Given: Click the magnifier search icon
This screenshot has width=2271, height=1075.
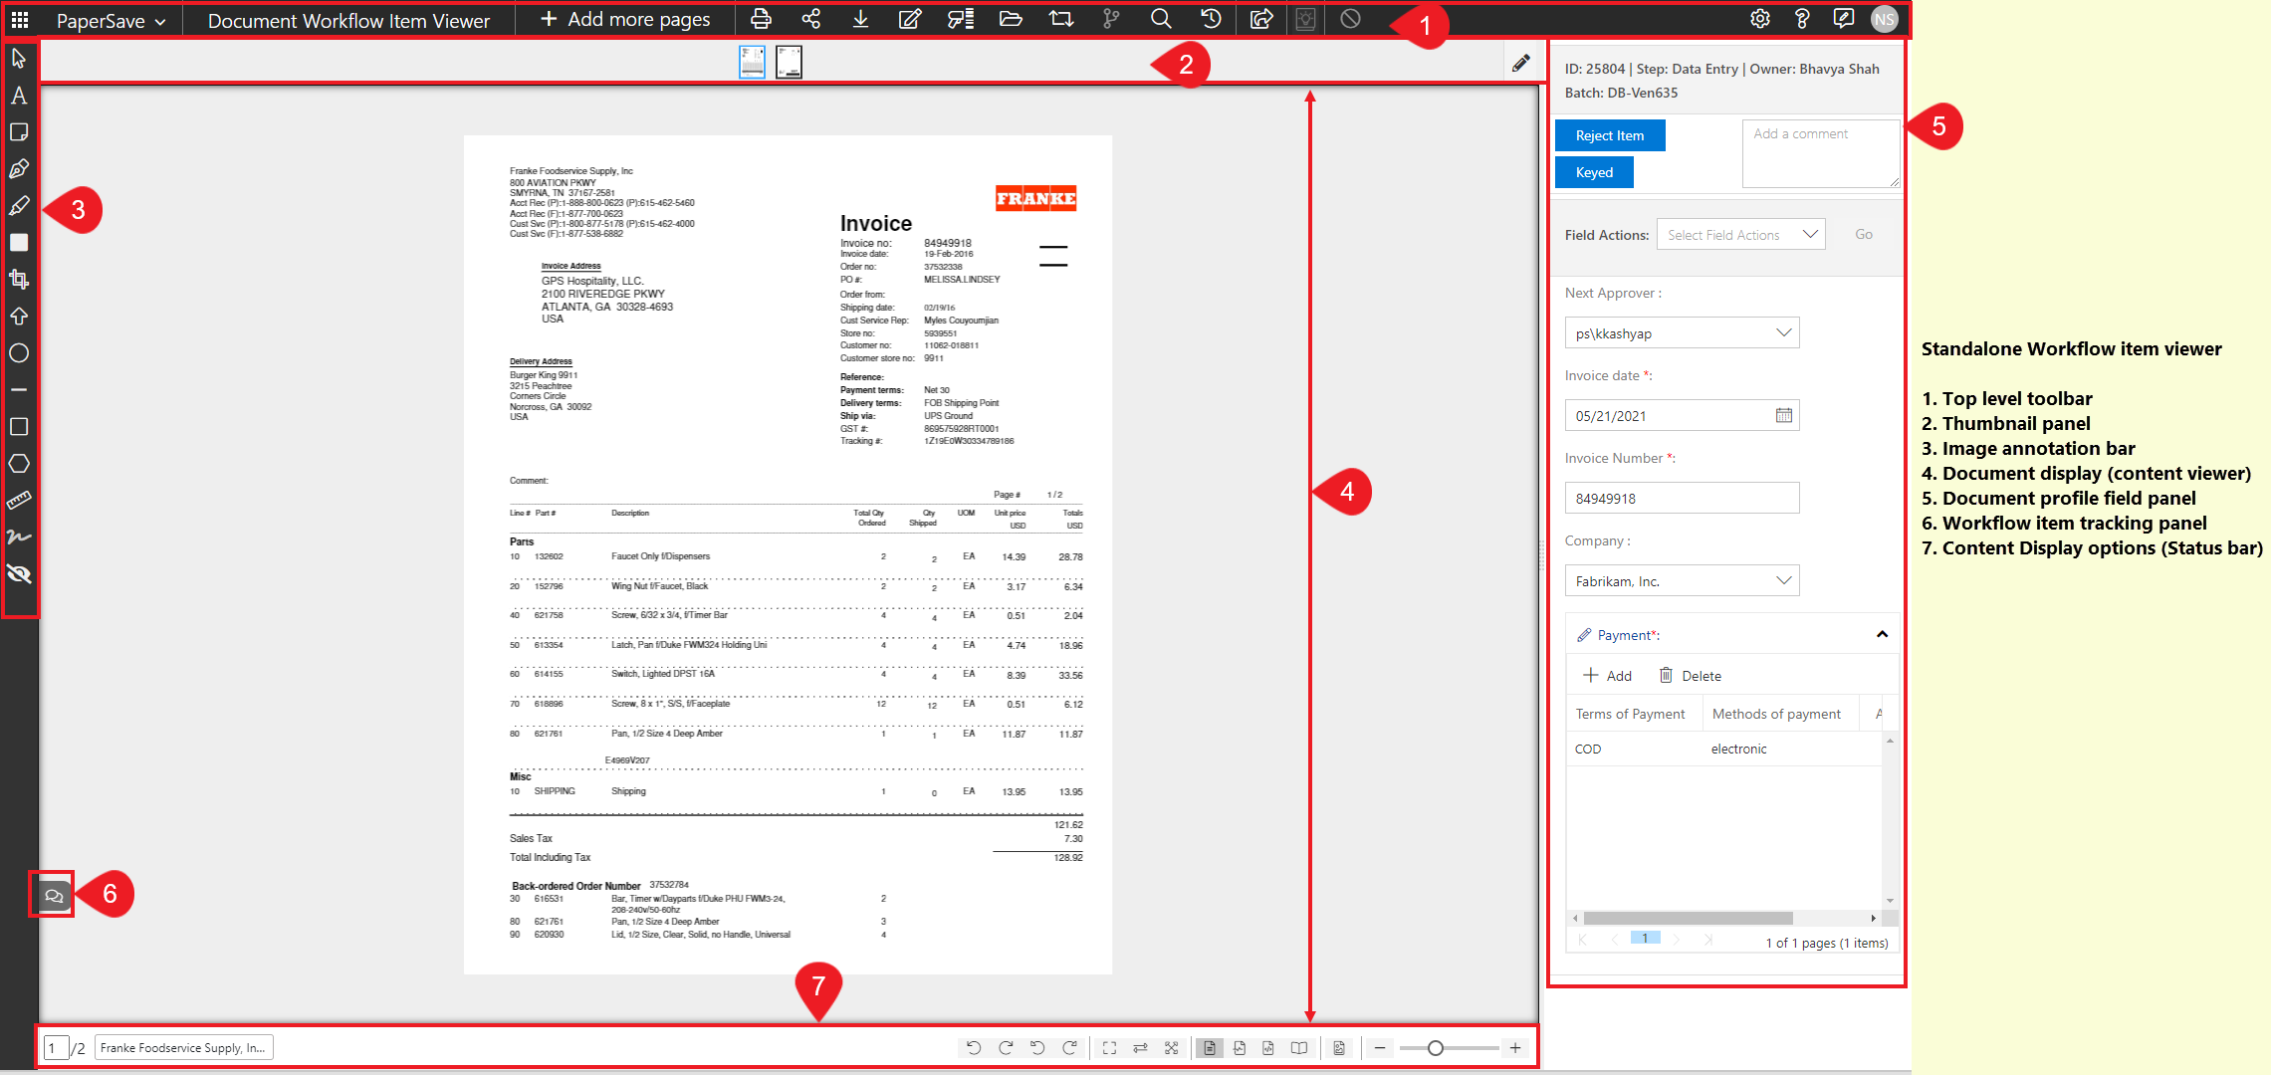Looking at the screenshot, I should (1161, 19).
